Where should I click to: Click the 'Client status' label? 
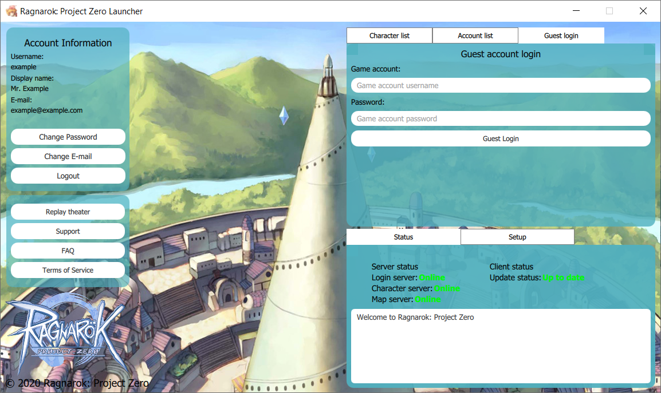512,266
